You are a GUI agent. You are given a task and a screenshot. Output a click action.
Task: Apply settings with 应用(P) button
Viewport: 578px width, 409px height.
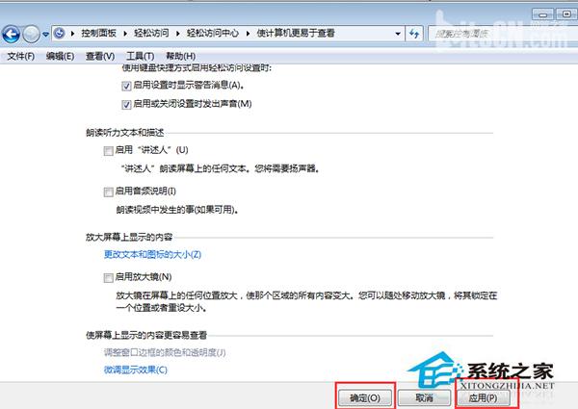(484, 398)
